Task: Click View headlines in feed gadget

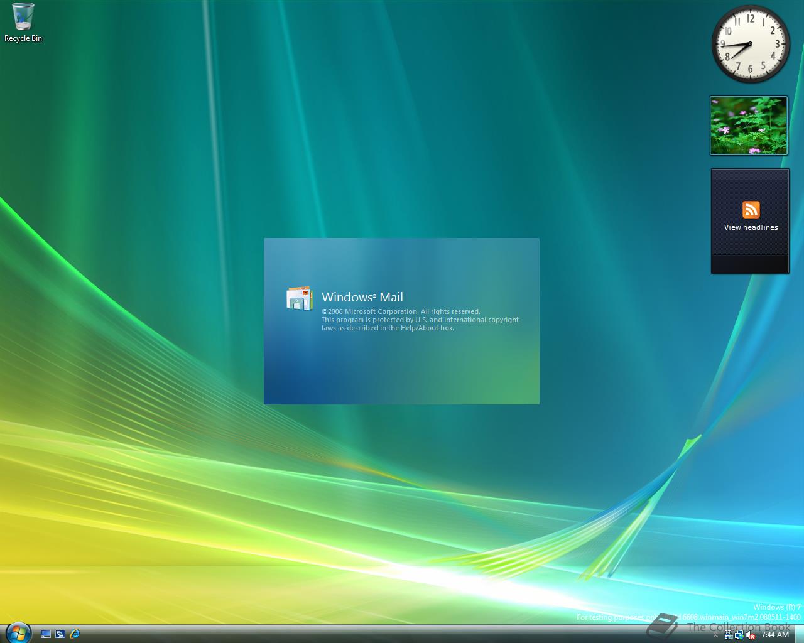Action: click(751, 227)
